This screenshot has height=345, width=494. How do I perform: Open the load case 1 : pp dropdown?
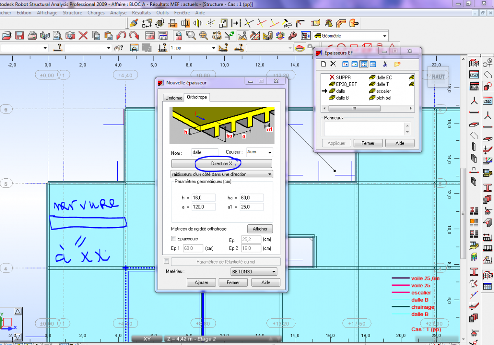(x=193, y=48)
